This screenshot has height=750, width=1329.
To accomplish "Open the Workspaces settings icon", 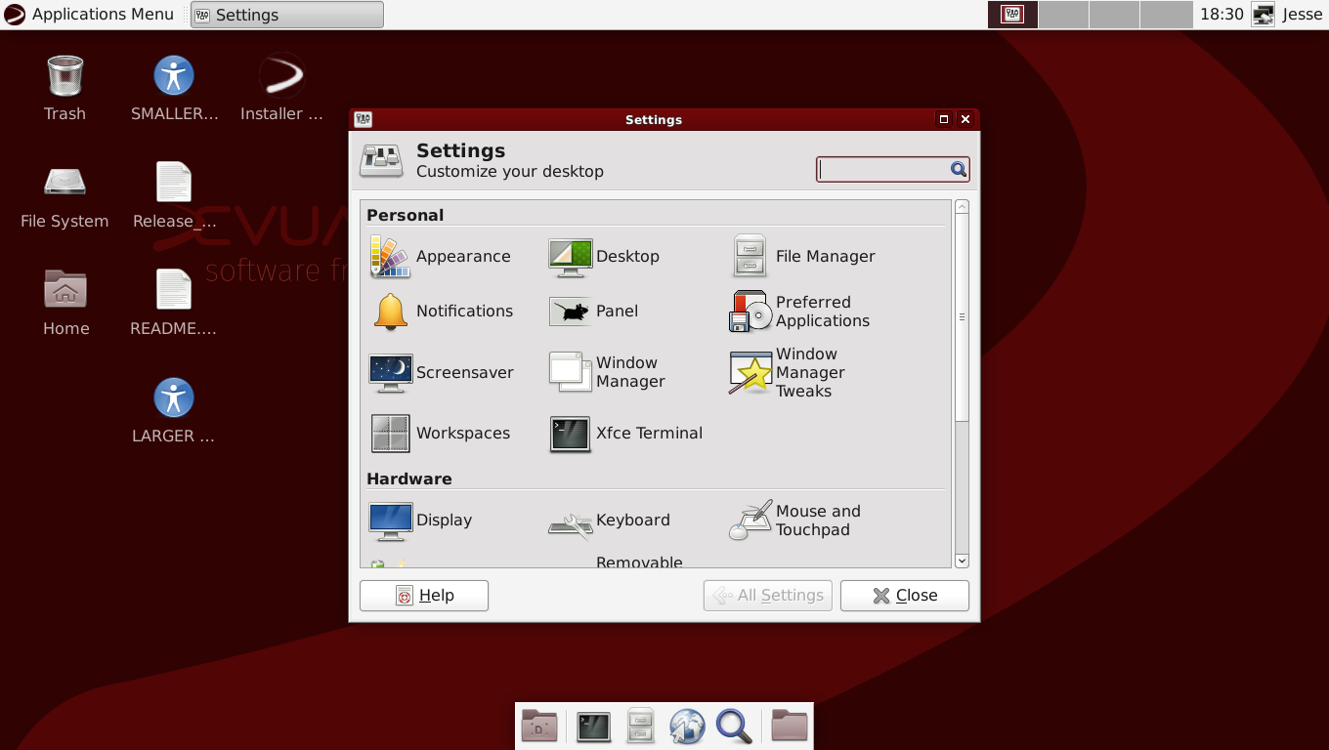I will pyautogui.click(x=390, y=434).
